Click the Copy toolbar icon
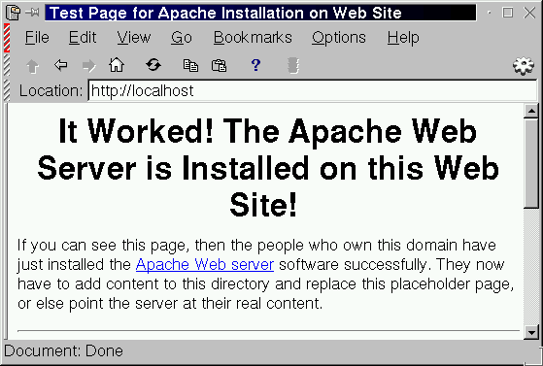Screen dimensions: 543x366 coord(190,65)
